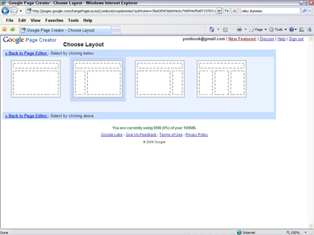Click the storage usage text 0MB of 100MB
This screenshot has height=235, width=314.
click(x=154, y=127)
